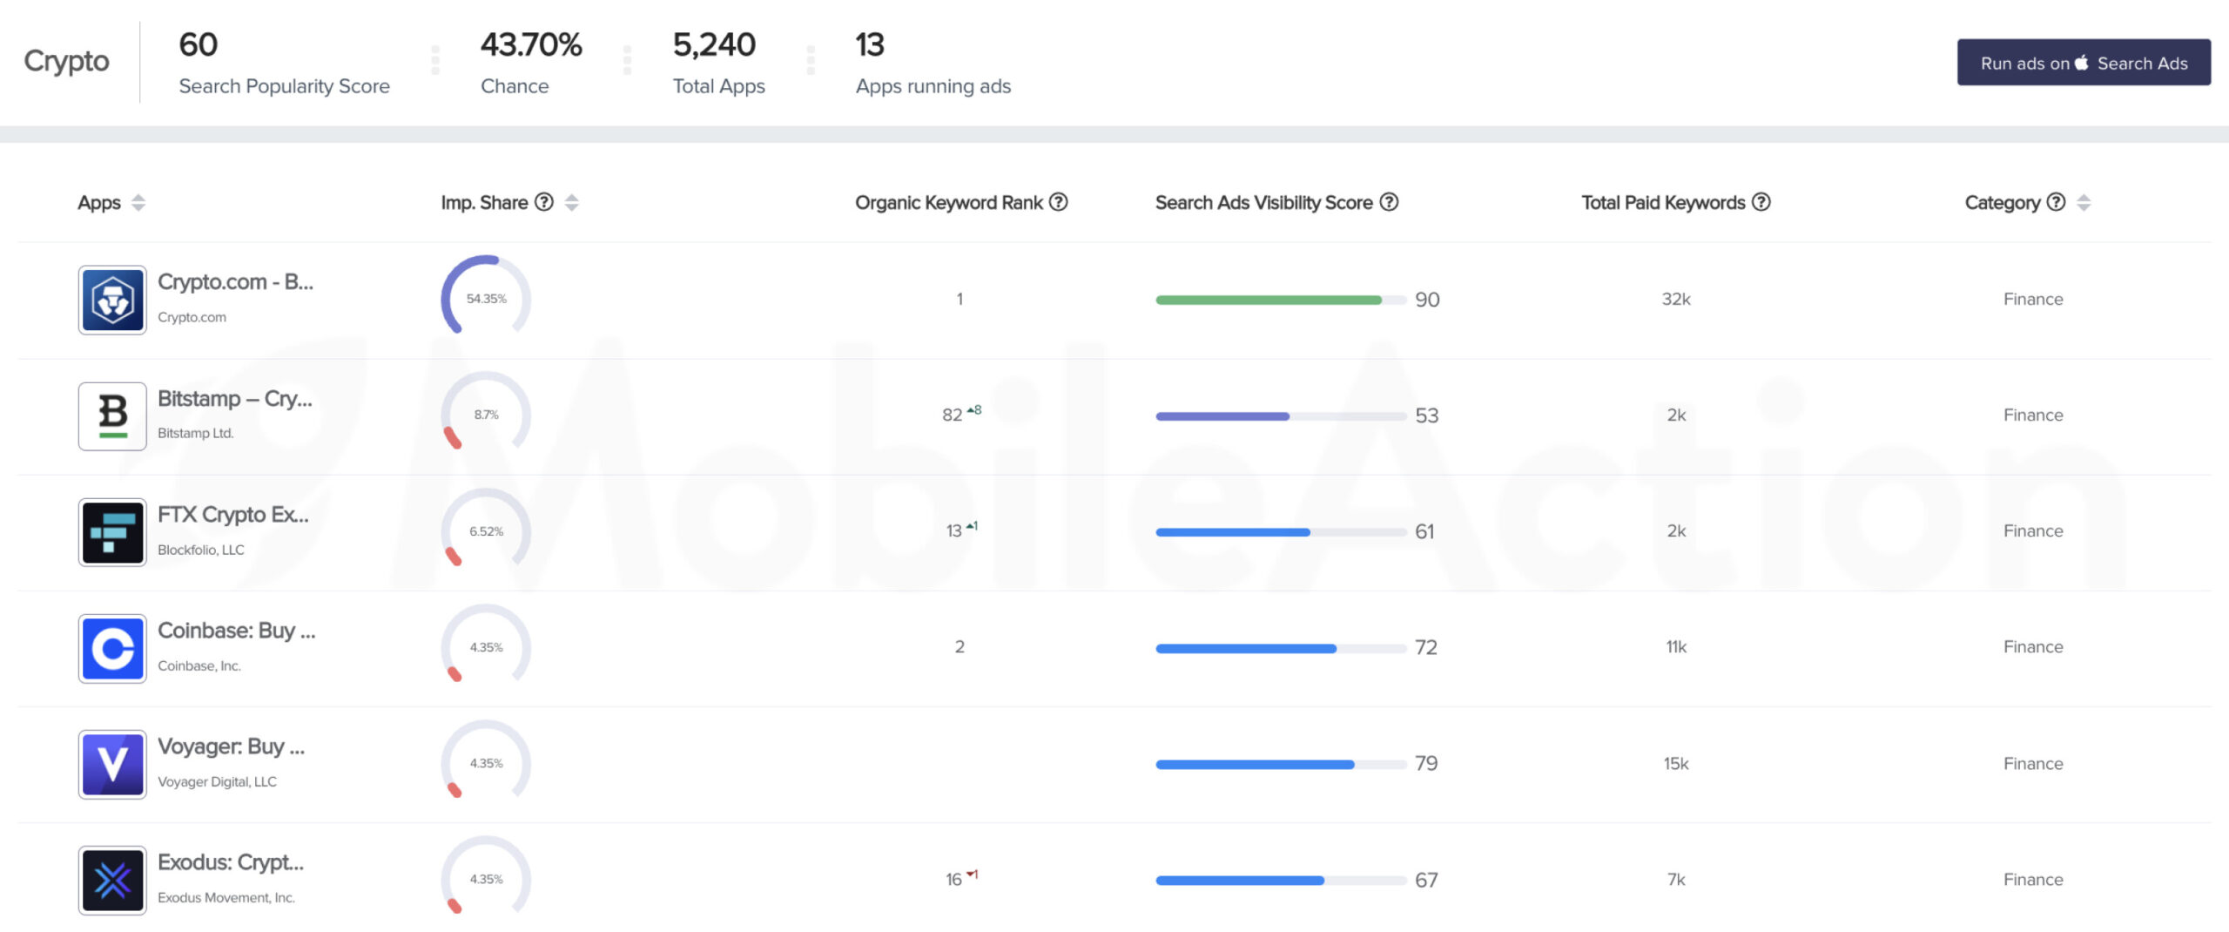This screenshot has width=2229, height=932.
Task: Open Crypto.com - B... app title link
Action: (x=235, y=282)
